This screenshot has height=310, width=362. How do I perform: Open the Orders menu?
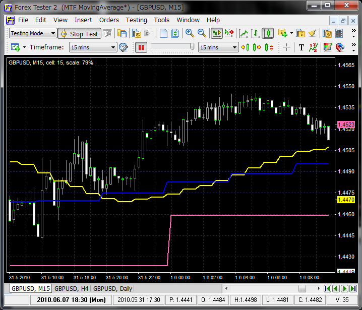pos(109,20)
